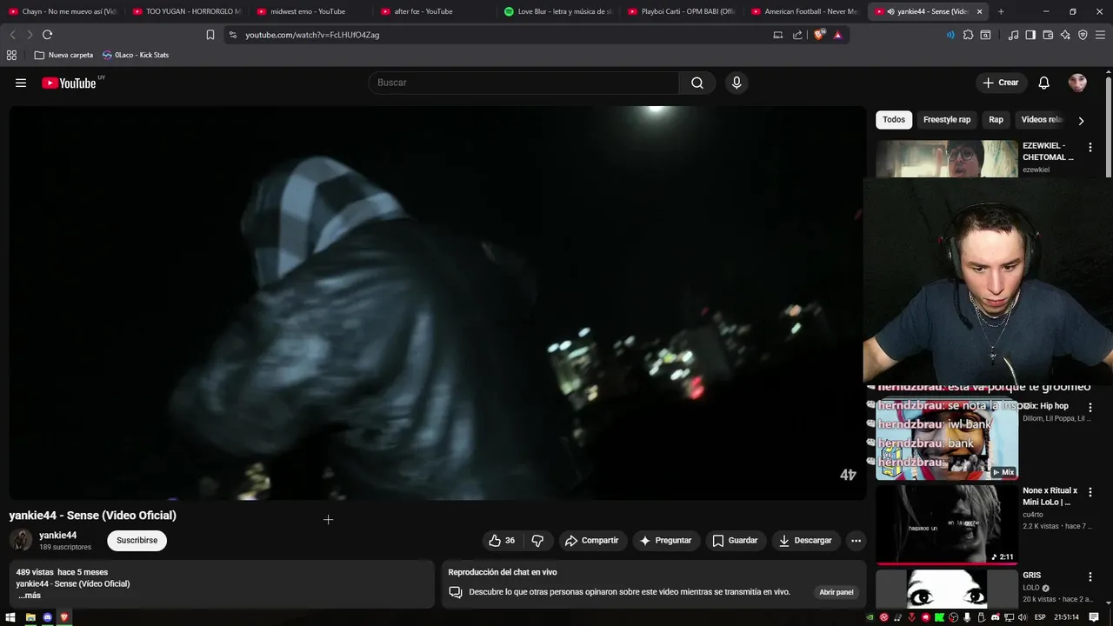
Task: Open Brave Rewards triangle icon
Action: (837, 35)
